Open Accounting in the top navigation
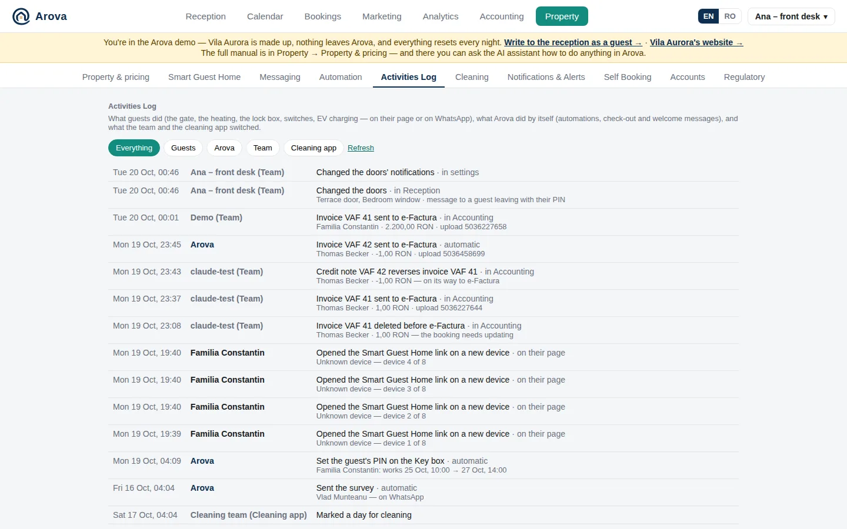The width and height of the screenshot is (847, 529). click(x=501, y=16)
